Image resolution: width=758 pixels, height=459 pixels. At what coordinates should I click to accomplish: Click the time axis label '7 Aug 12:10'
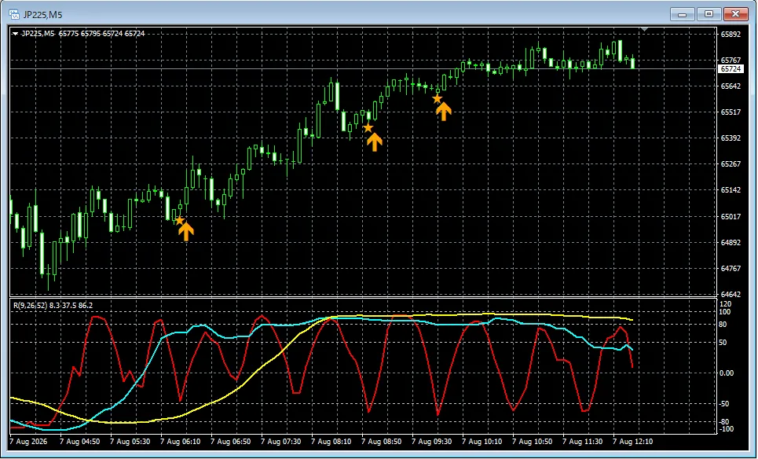tap(633, 442)
